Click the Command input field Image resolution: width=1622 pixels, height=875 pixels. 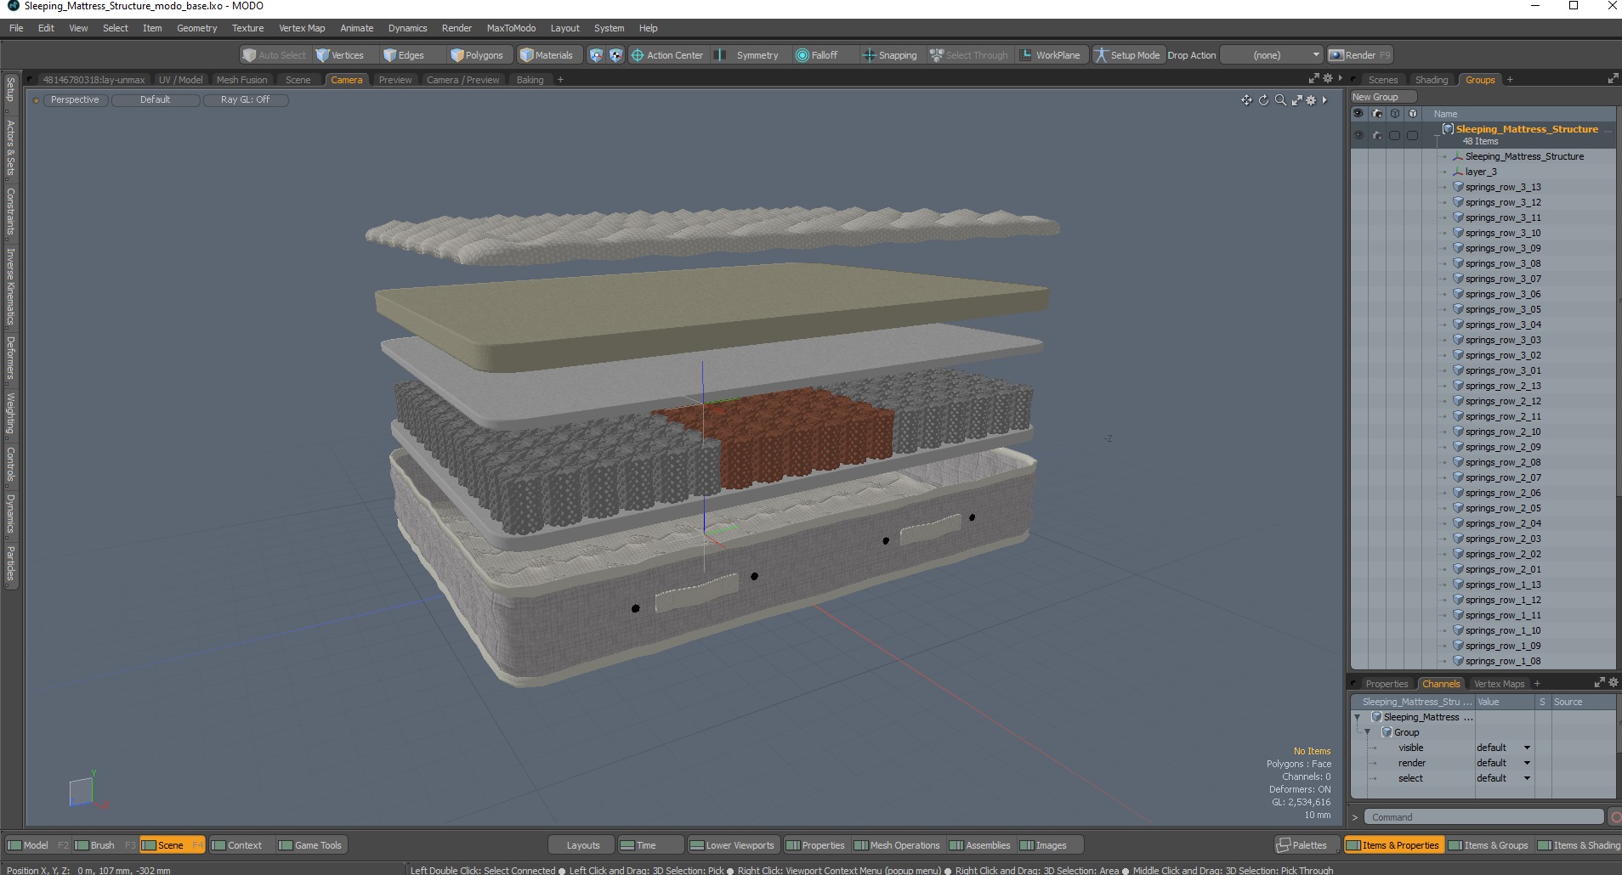pos(1484,817)
